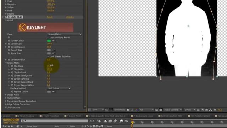Click the Replace Colour eyedropper icon
This screenshot has height=128, width=227.
click(54, 92)
